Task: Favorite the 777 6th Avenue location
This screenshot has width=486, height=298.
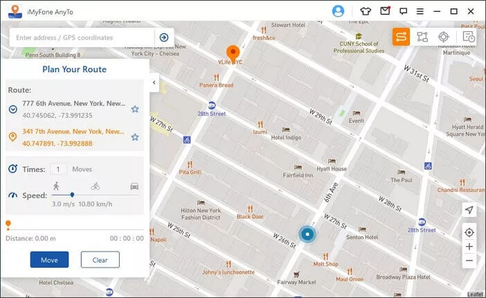Action: 135,109
